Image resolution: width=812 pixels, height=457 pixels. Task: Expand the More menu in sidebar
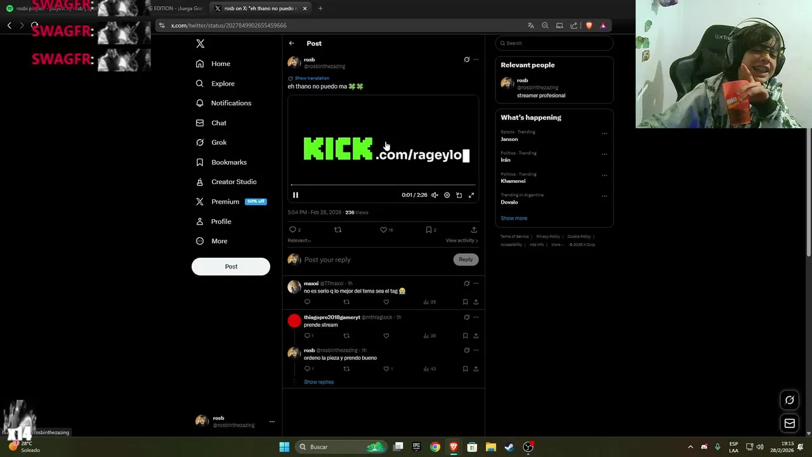(211, 241)
